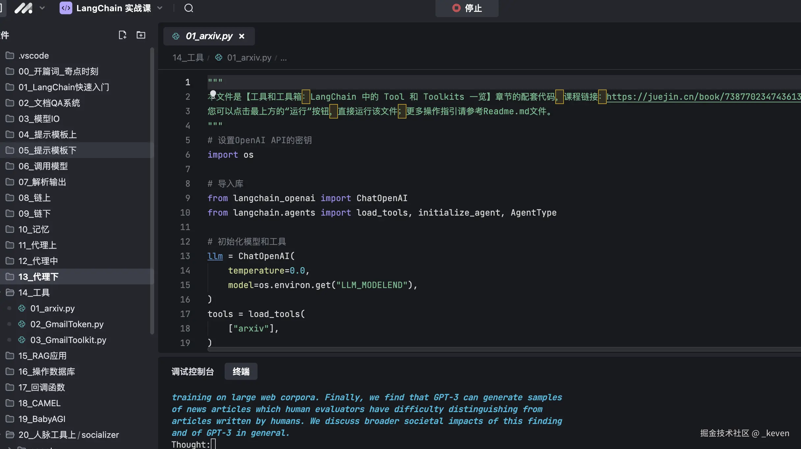Image resolution: width=801 pixels, height=449 pixels.
Task: Click the stop recording circle icon
Action: click(456, 8)
